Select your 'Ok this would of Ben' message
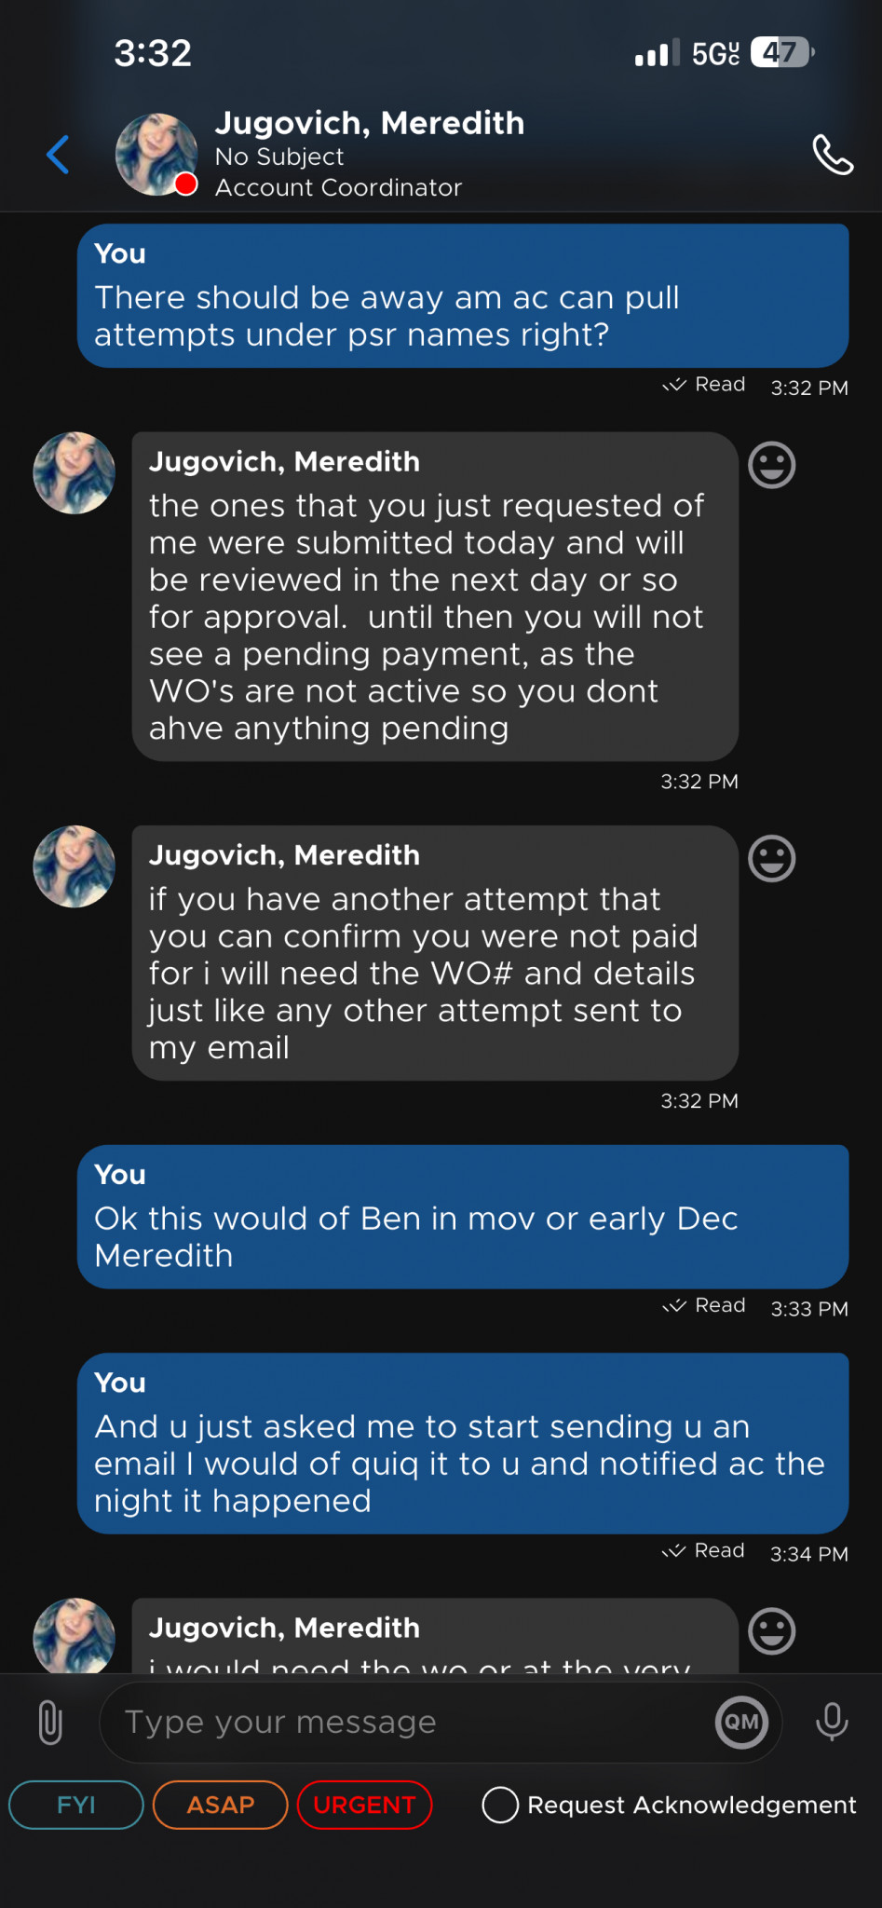 (x=463, y=1217)
